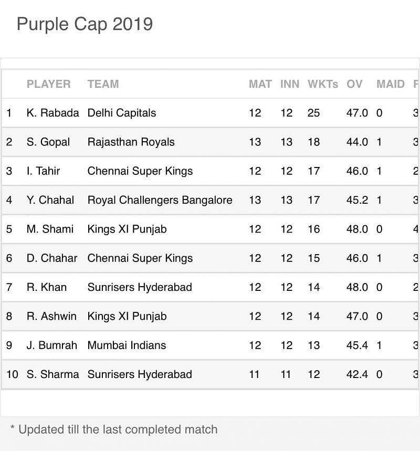Image resolution: width=420 pixels, height=451 pixels.
Task: Click the OV column header
Action: click(354, 84)
